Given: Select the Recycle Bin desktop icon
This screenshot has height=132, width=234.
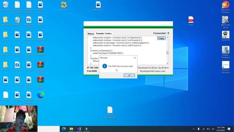Looking at the screenshot, I should tap(5, 6).
